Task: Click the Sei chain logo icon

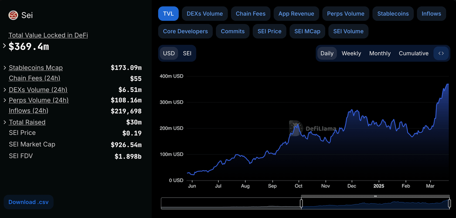Action: 13,15
